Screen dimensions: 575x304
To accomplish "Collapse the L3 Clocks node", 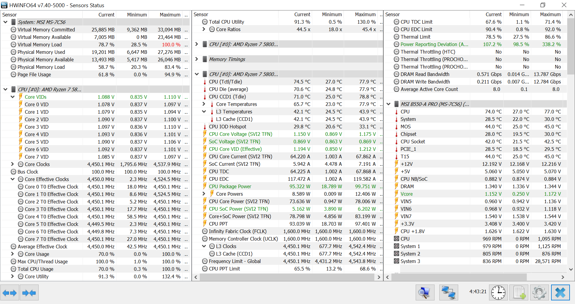I will tap(204, 246).
